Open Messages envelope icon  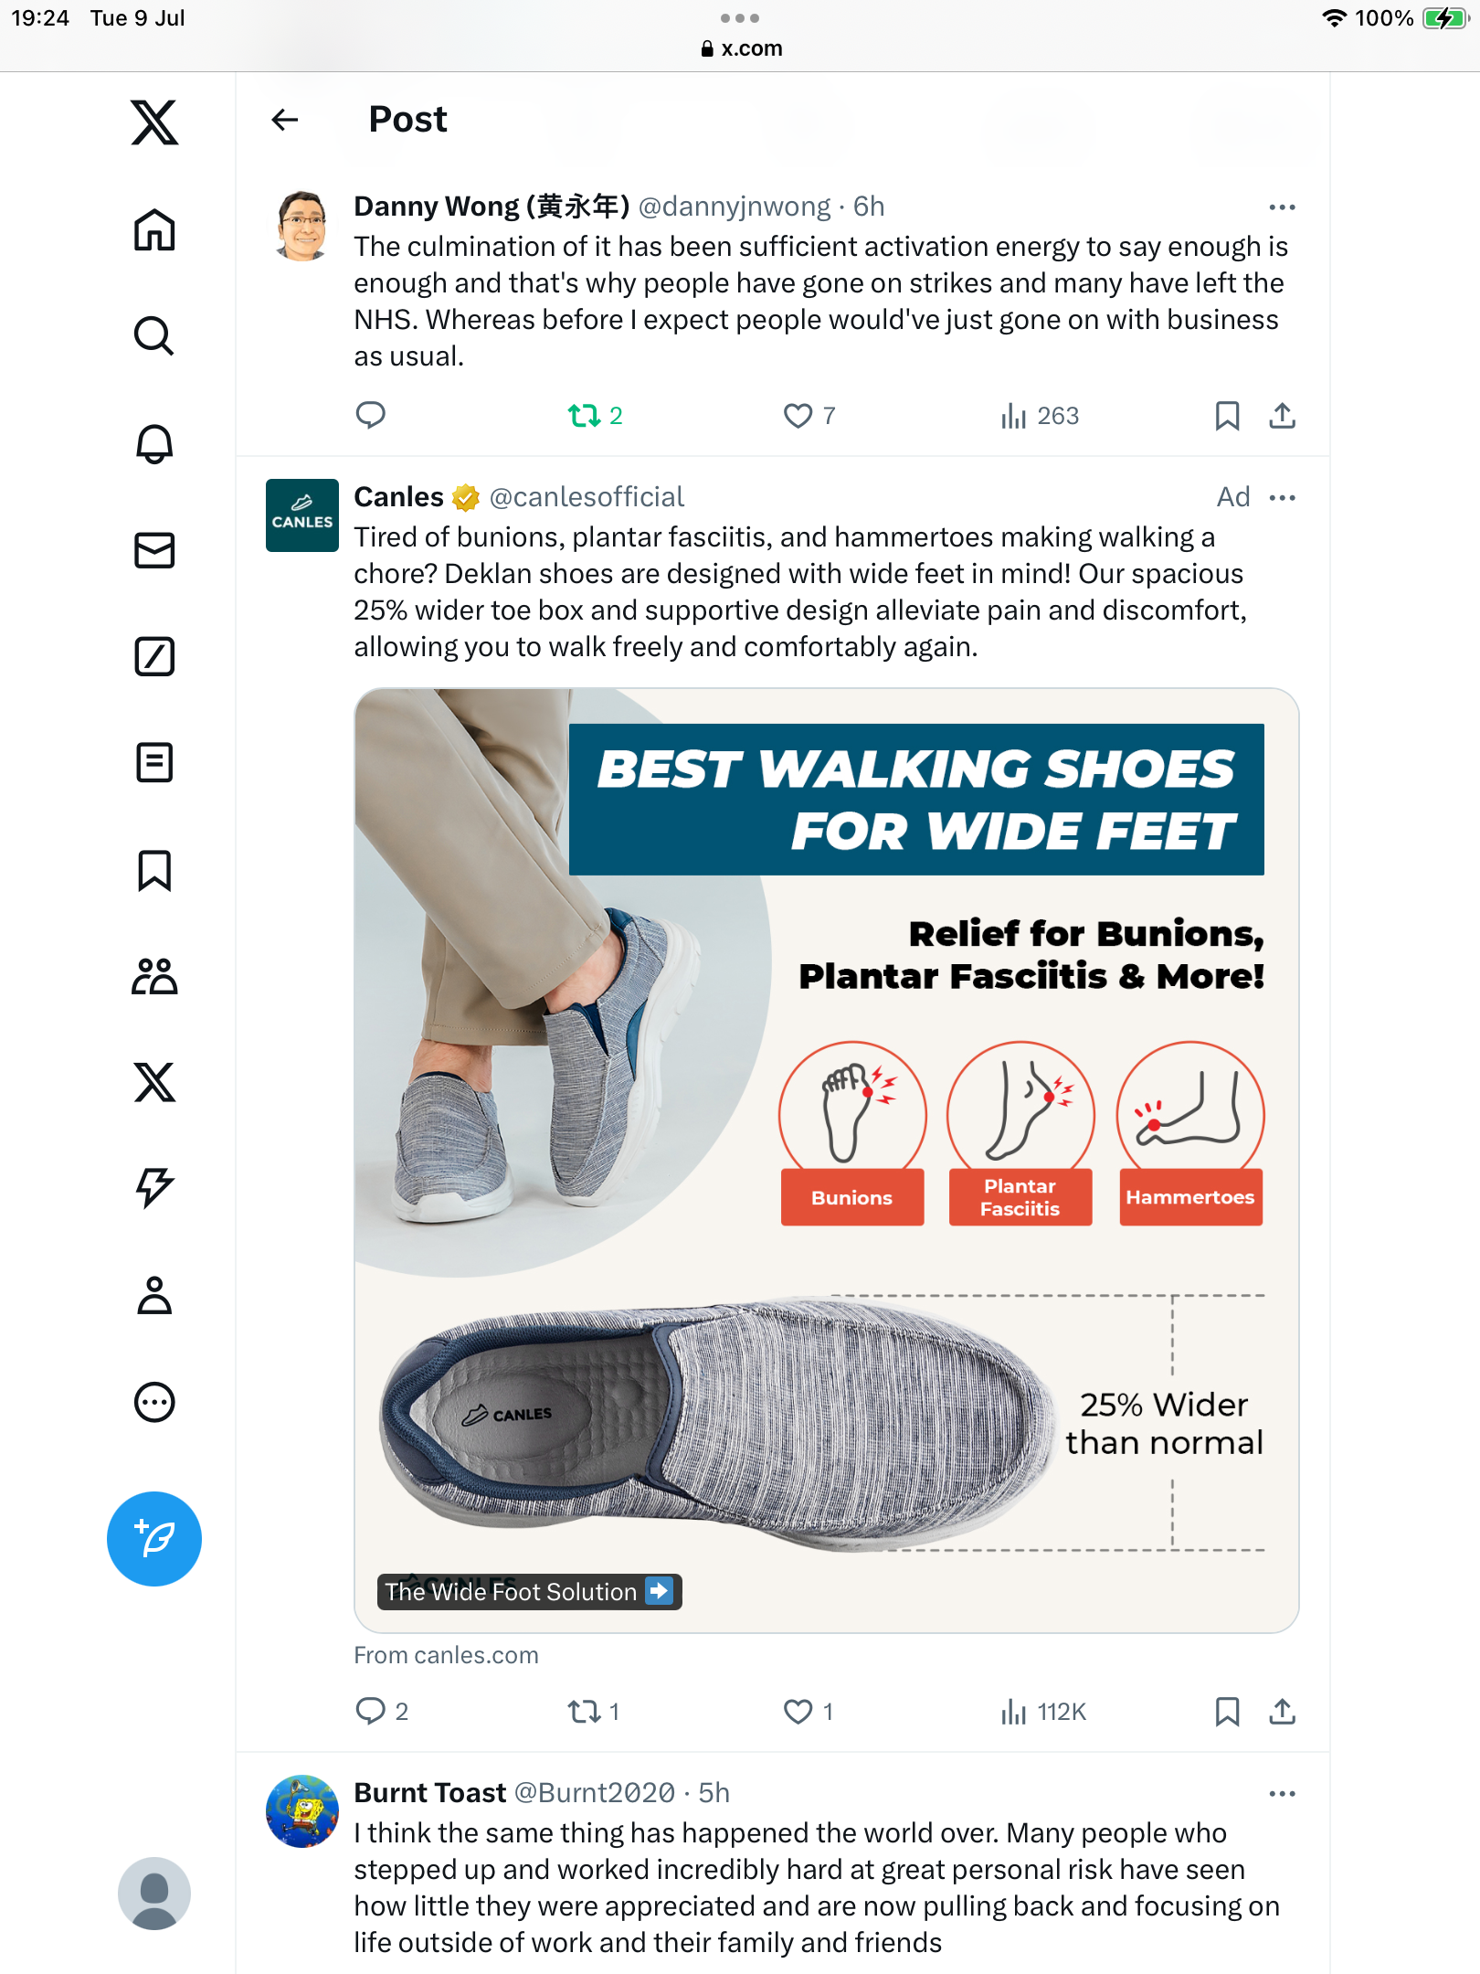coord(154,550)
